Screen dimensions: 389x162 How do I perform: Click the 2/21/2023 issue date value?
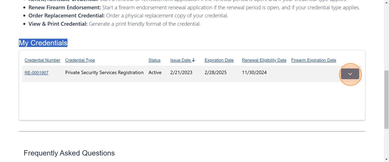click(181, 73)
